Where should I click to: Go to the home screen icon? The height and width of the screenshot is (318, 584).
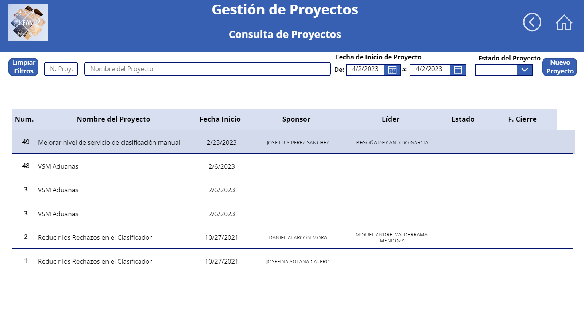tap(564, 22)
